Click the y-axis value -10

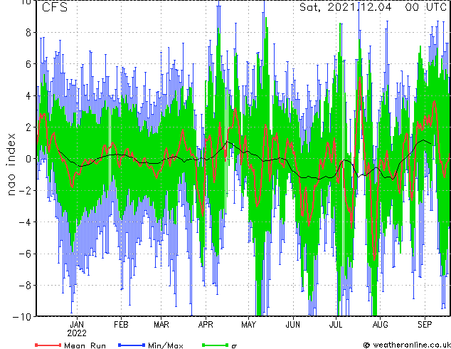coord(22,317)
